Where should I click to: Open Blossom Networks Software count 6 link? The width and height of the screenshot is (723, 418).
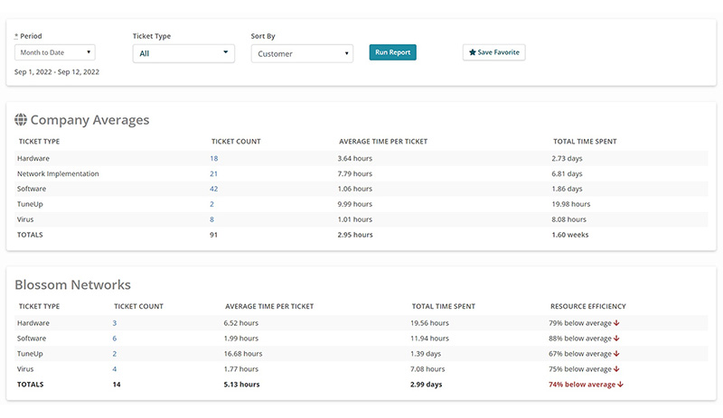click(115, 339)
